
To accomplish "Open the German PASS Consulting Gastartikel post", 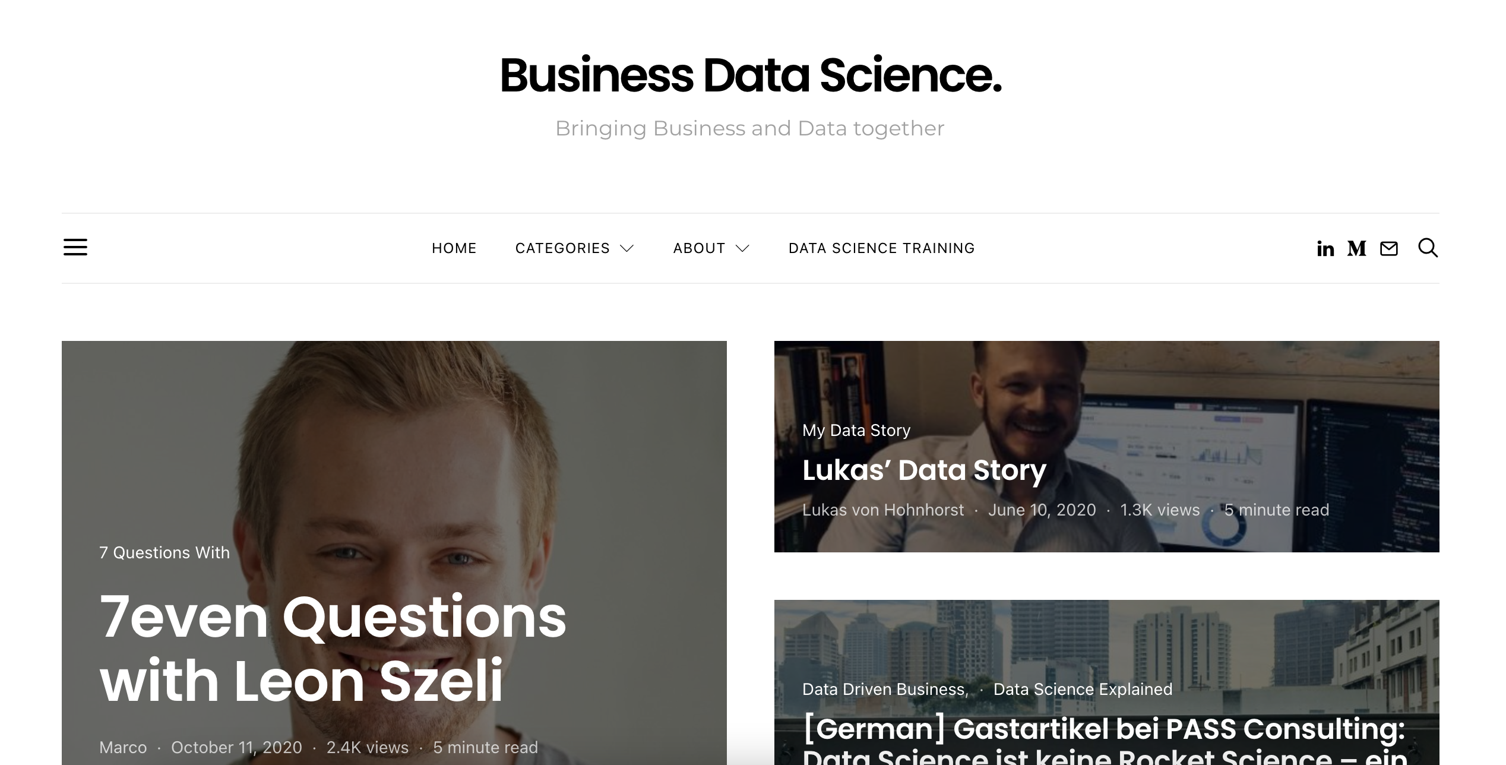I will tap(1105, 741).
